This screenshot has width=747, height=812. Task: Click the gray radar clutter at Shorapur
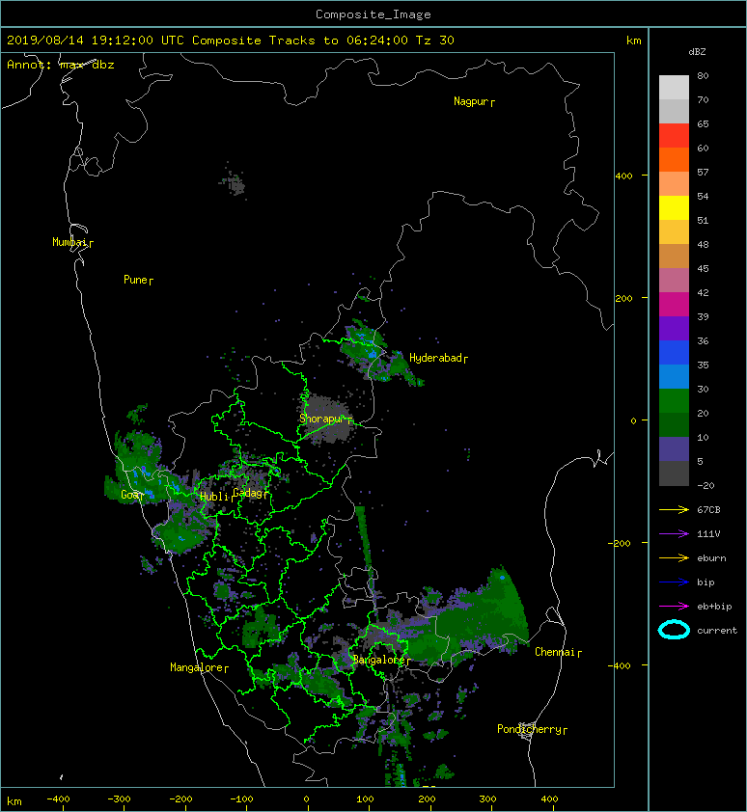[x=327, y=419]
